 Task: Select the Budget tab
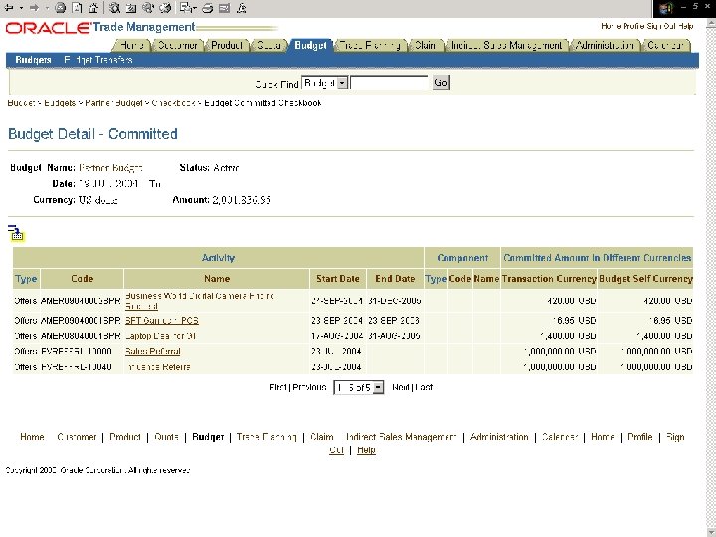[x=310, y=45]
